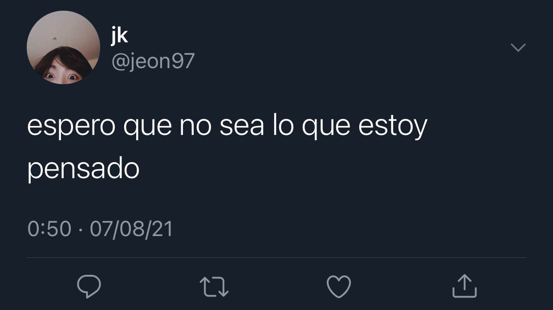
Task: Click the 0:50 timestamp
Action: point(49,229)
